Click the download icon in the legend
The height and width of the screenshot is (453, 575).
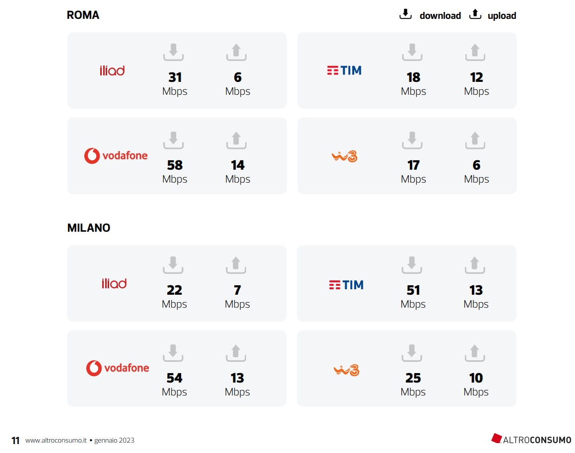tap(405, 14)
